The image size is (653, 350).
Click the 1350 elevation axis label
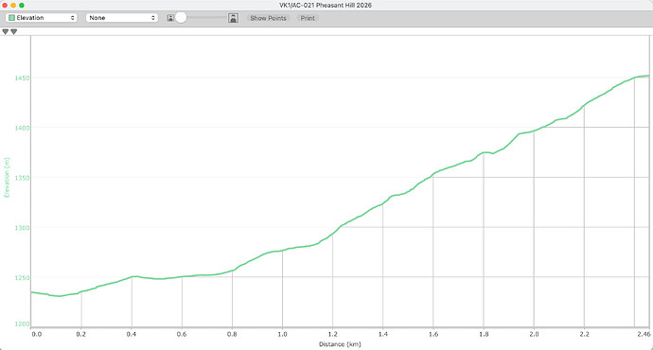22,178
